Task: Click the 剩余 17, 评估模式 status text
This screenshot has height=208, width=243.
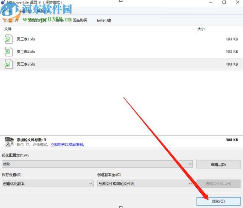Action: tap(33, 145)
